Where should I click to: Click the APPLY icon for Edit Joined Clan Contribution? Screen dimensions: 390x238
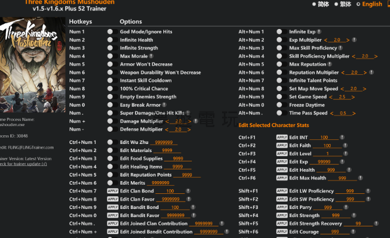113,223
